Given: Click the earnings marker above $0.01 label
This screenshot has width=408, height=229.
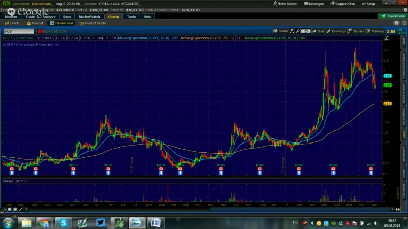Looking at the screenshot, I should click(x=73, y=169).
